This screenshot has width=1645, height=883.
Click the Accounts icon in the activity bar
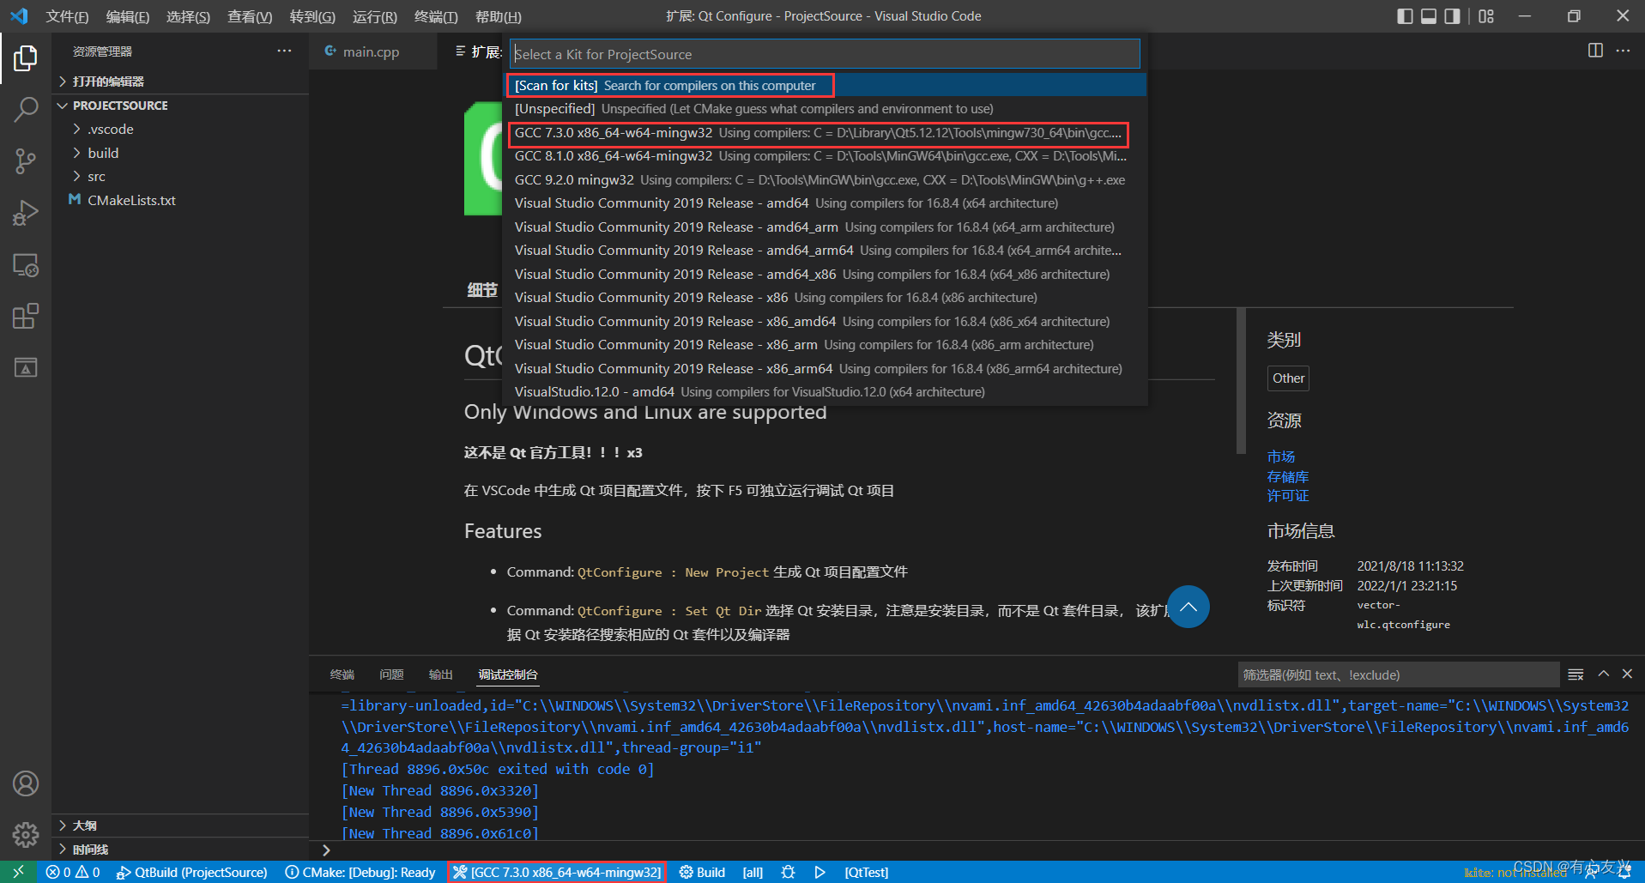26,783
